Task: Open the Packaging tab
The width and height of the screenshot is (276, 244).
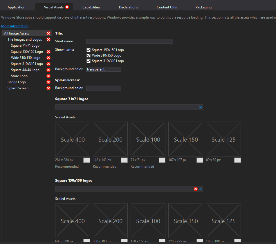Action: (203, 7)
